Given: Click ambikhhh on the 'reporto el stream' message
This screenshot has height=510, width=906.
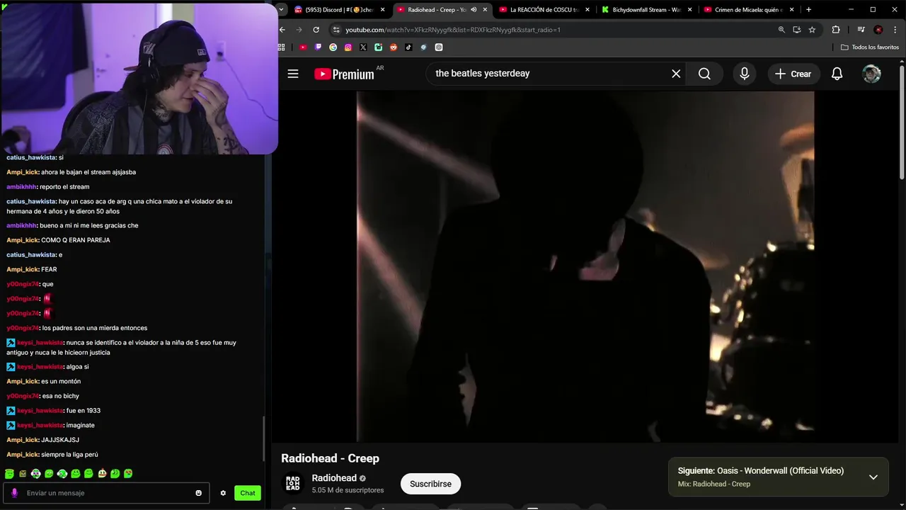Looking at the screenshot, I should (21, 187).
